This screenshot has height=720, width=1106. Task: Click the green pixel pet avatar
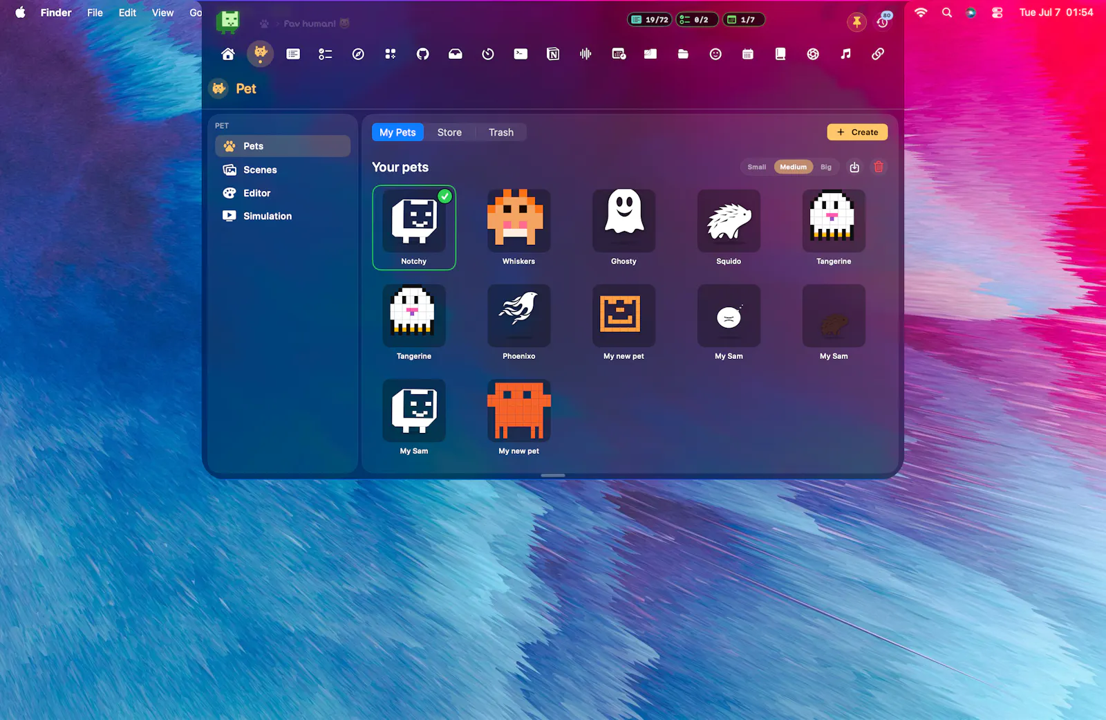227,22
